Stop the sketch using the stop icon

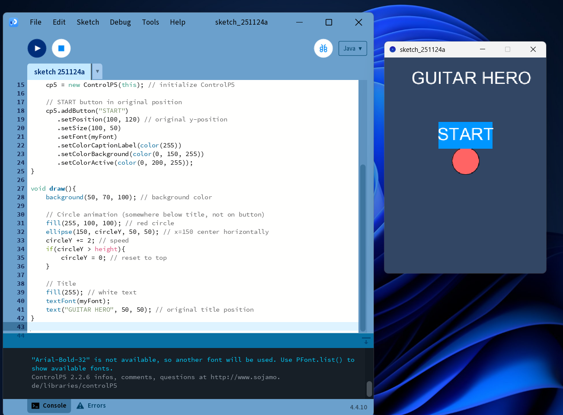(61, 48)
